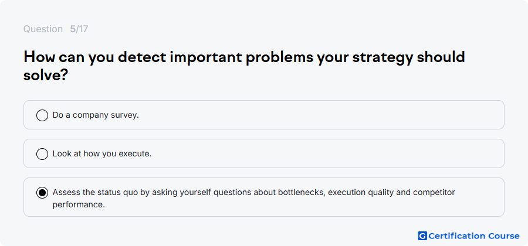Choose the second answer option card
The width and height of the screenshot is (528, 246).
tap(263, 153)
